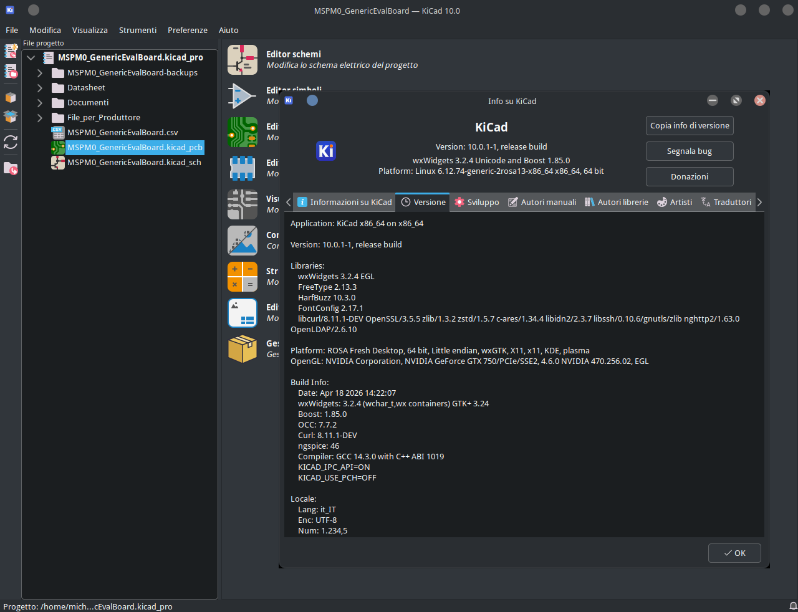The image size is (798, 612).
Task: Minimize the Info su KiCad dialog
Action: pyautogui.click(x=713, y=100)
